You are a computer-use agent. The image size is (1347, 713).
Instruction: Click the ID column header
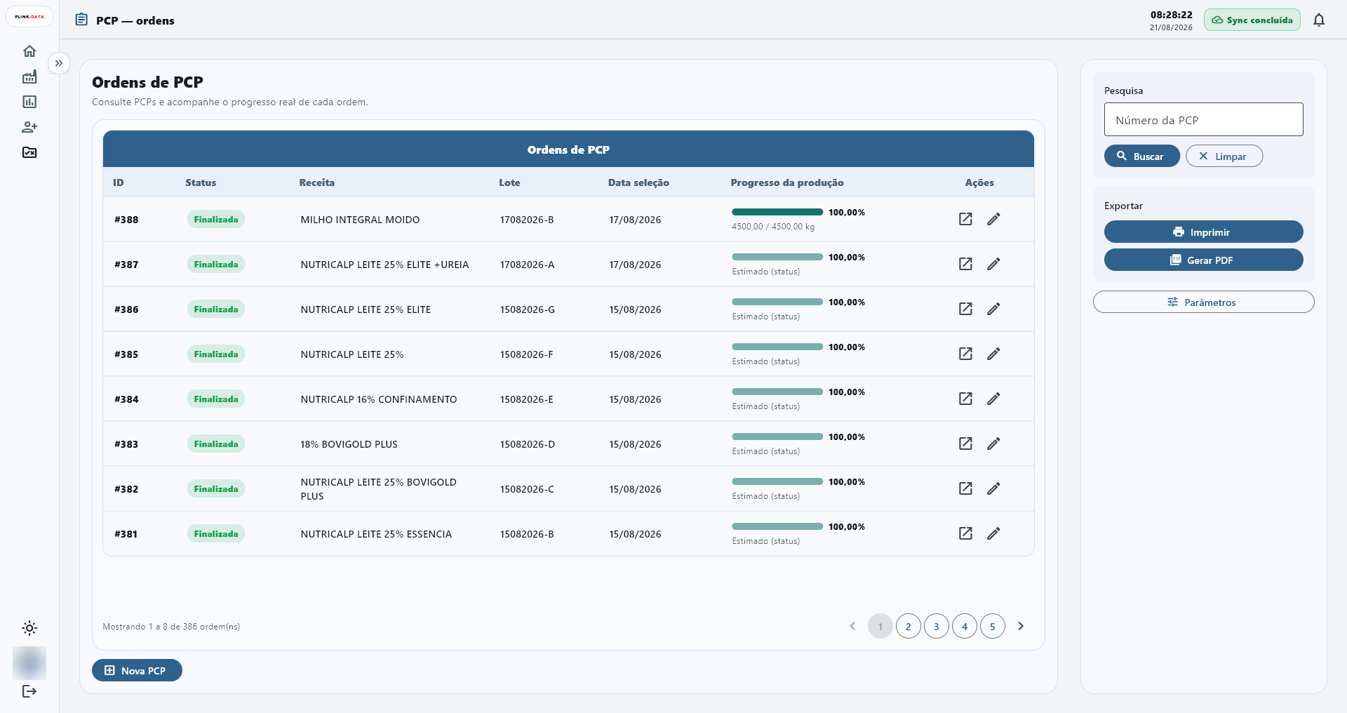[119, 182]
